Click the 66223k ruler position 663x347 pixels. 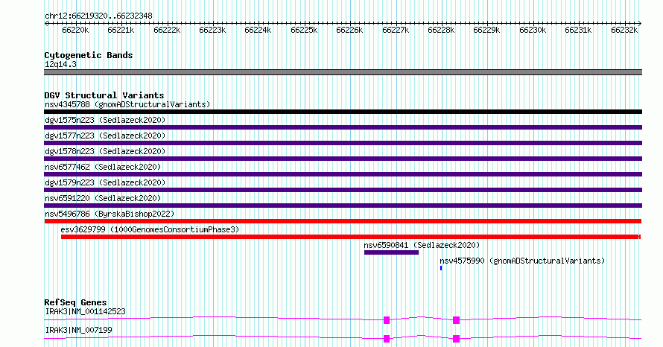pyautogui.click(x=213, y=31)
